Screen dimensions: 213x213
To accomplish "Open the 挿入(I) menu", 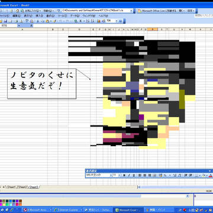I will [x=40, y=16].
